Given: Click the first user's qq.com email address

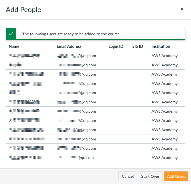Looking at the screenshot, I should pos(77,56).
